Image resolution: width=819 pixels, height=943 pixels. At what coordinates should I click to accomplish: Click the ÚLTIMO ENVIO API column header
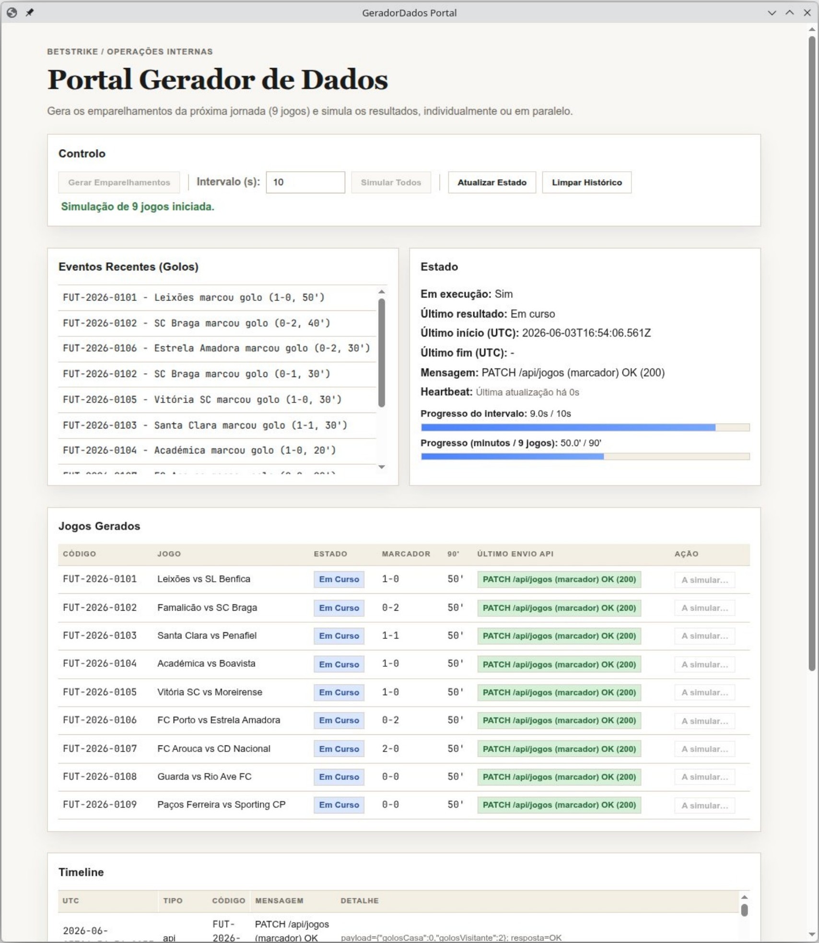click(x=515, y=554)
